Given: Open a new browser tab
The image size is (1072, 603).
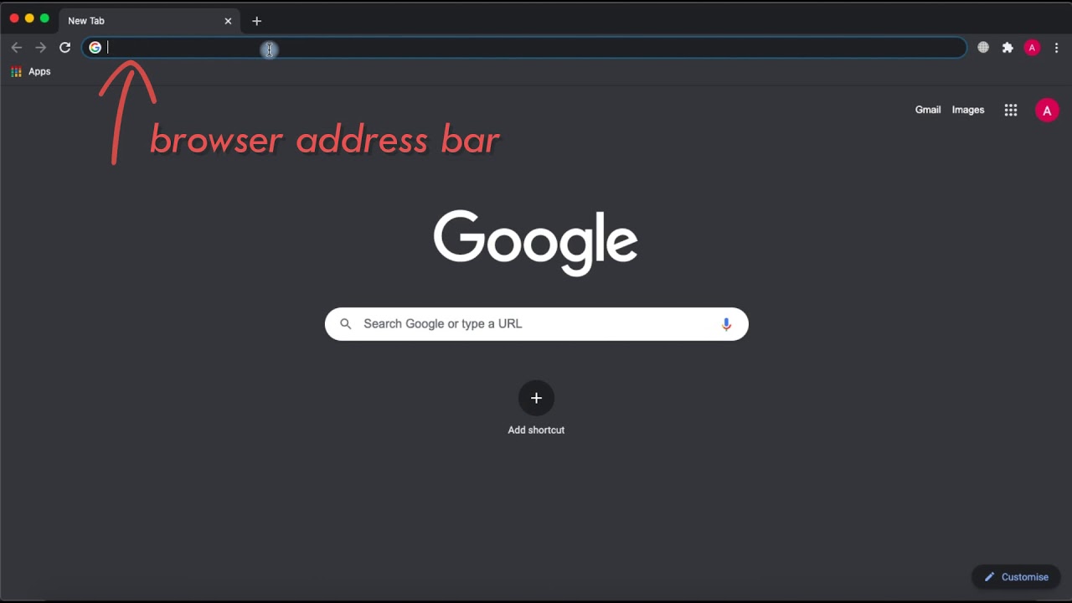Looking at the screenshot, I should pos(257,21).
